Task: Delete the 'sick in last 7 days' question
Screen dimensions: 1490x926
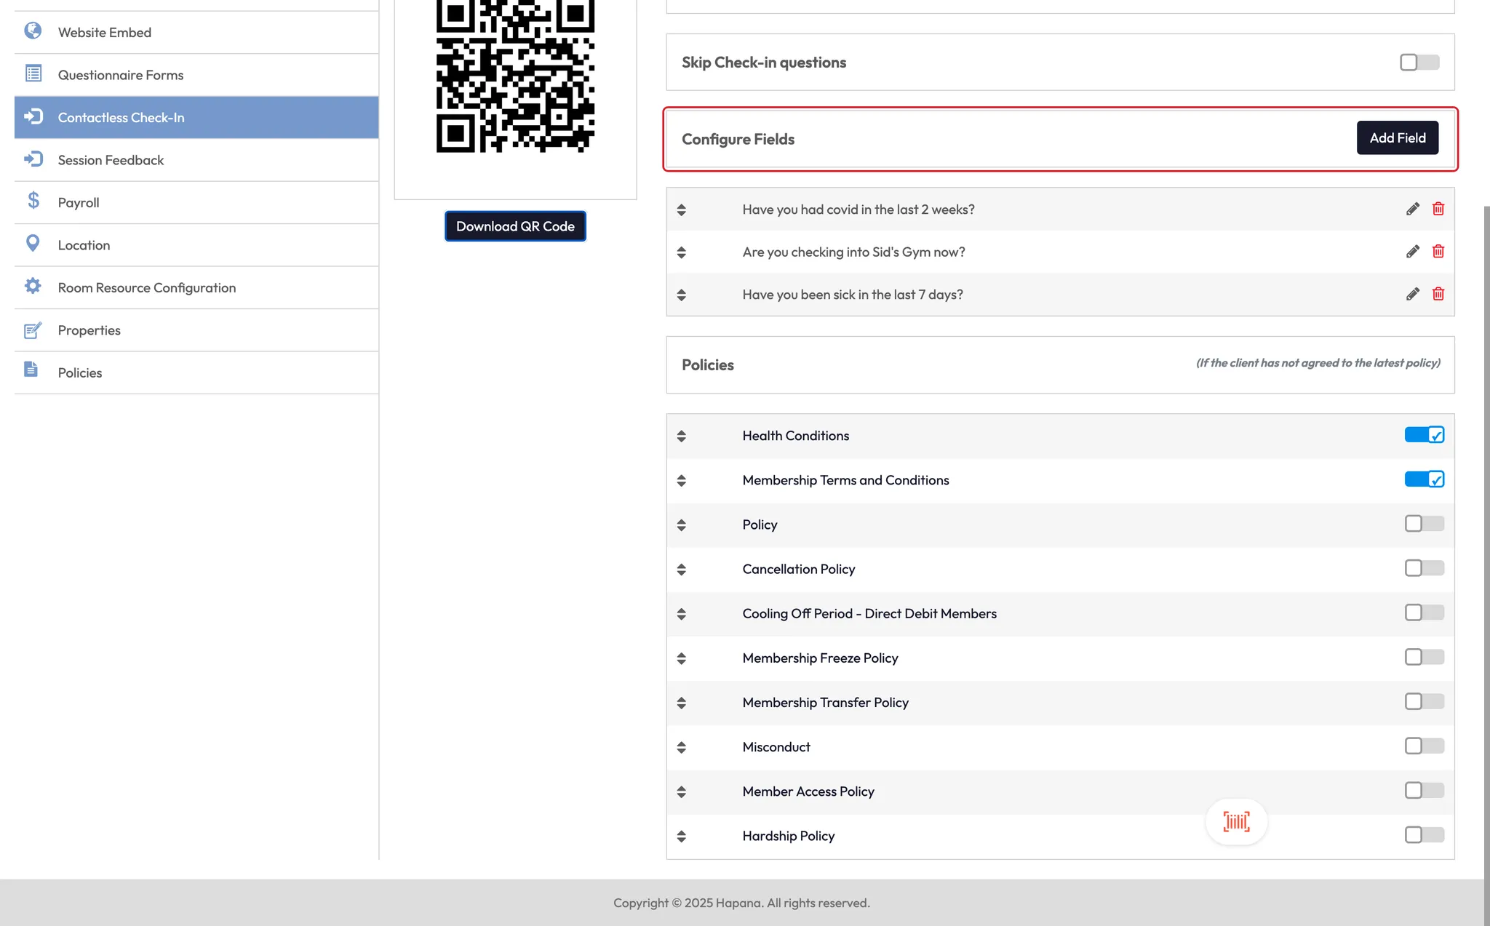Action: pos(1438,295)
